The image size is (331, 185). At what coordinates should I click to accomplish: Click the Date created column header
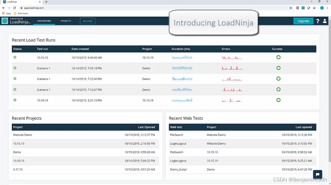point(80,49)
